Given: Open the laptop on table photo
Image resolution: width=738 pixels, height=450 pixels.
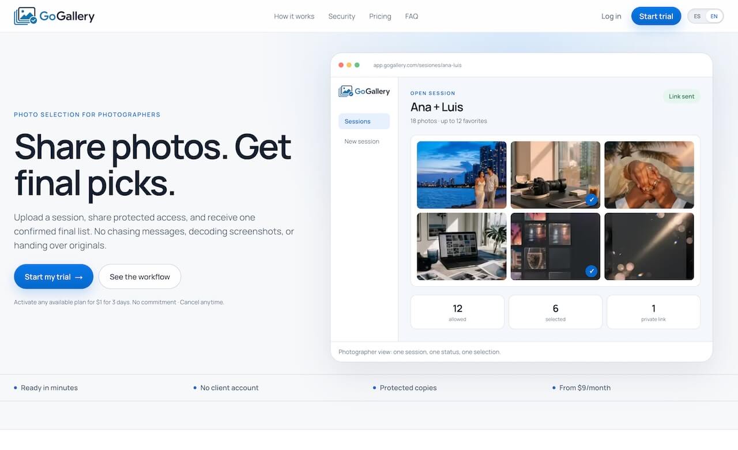Looking at the screenshot, I should 462,246.
